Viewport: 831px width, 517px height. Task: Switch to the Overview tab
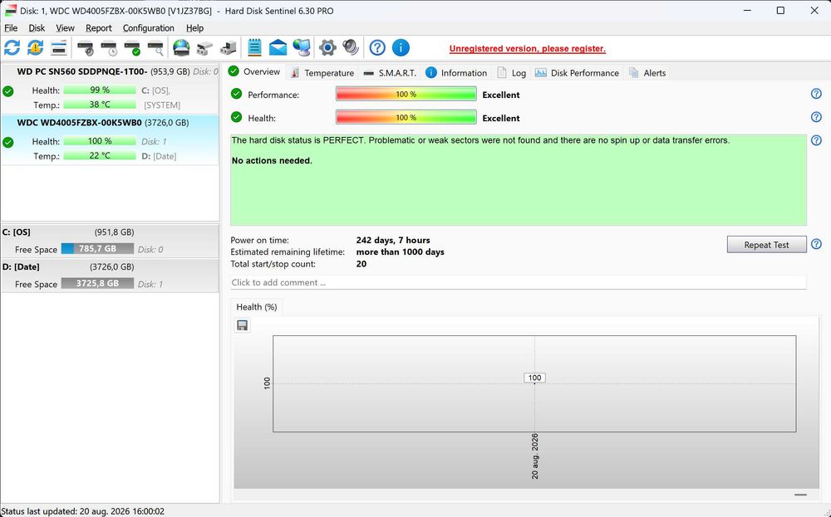tap(255, 72)
